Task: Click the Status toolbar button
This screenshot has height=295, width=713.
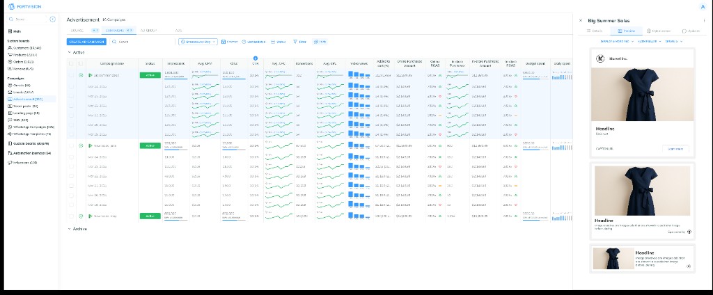Action: coord(279,41)
